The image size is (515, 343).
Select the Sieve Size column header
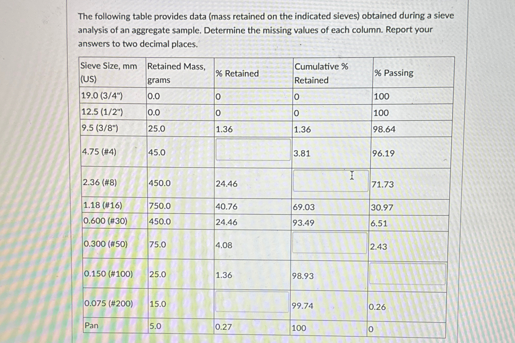[109, 73]
